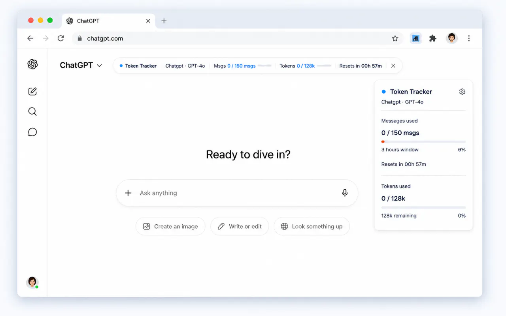Start voice input with the microphone icon
This screenshot has width=506, height=316.
(345, 193)
